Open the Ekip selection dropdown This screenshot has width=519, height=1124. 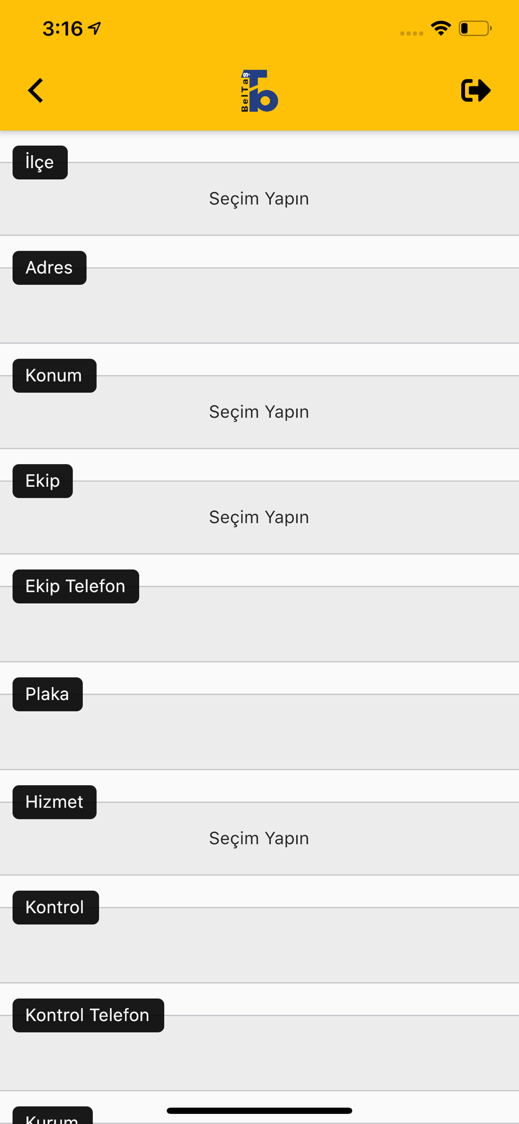(x=259, y=517)
